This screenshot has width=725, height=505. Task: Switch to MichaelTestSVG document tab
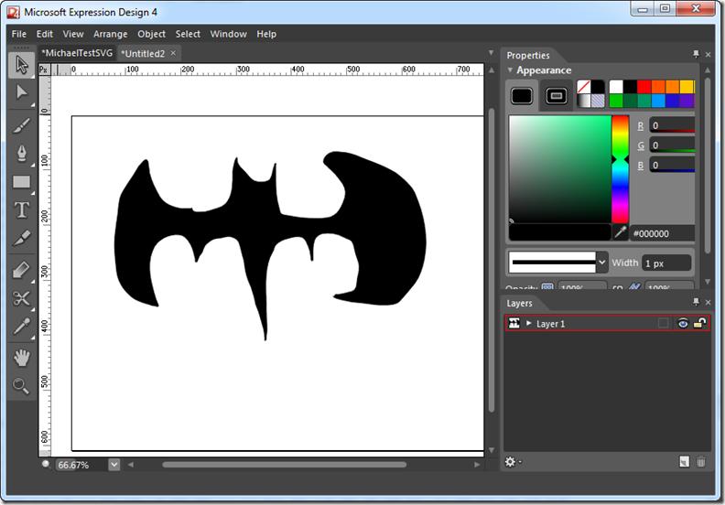[77, 53]
